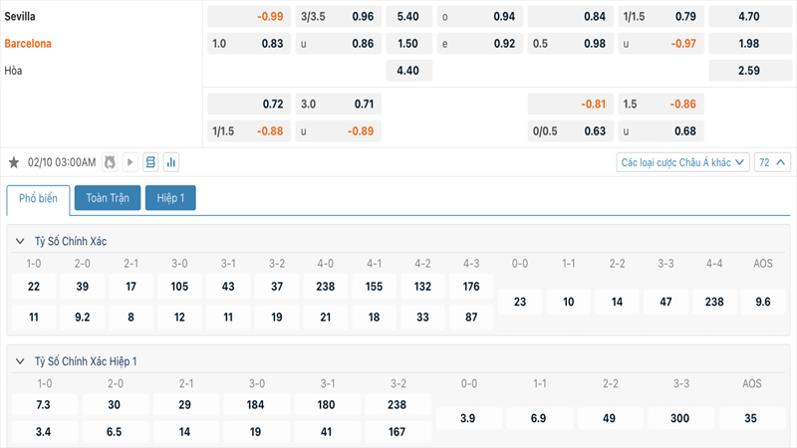Collapse Tỷ Số Chính Xác Hiệp 1 section

[20, 361]
